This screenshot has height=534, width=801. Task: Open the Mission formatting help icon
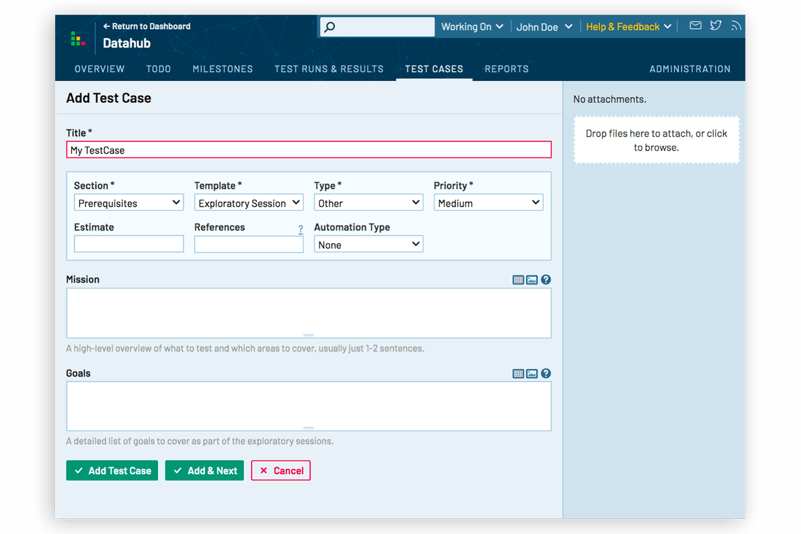pyautogui.click(x=546, y=280)
